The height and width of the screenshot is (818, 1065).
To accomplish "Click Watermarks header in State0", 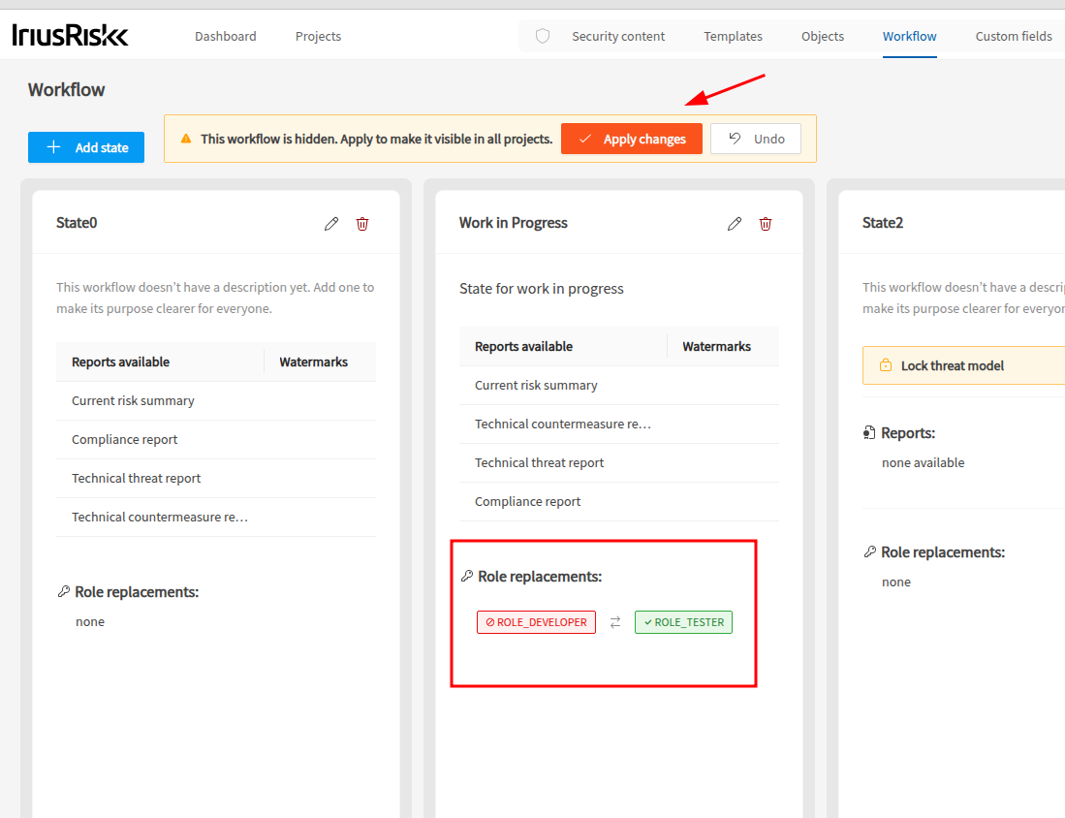I will 314,362.
